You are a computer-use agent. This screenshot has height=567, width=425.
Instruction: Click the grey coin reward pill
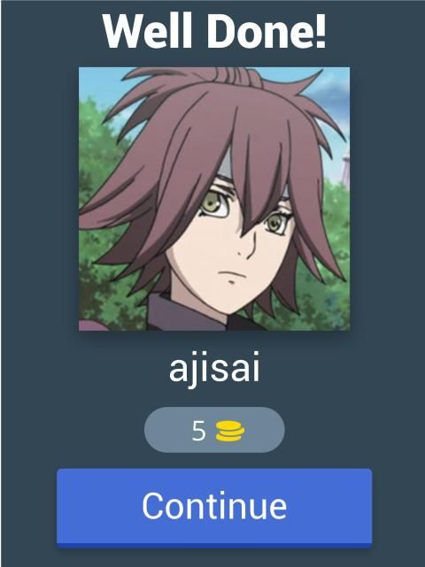[x=214, y=430]
